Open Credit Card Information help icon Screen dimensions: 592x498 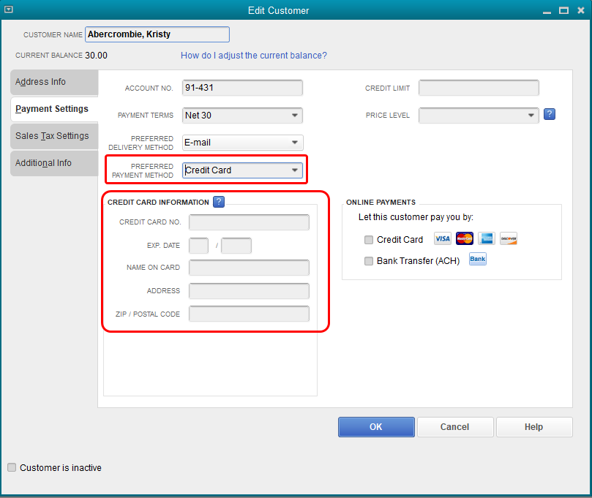pos(219,202)
